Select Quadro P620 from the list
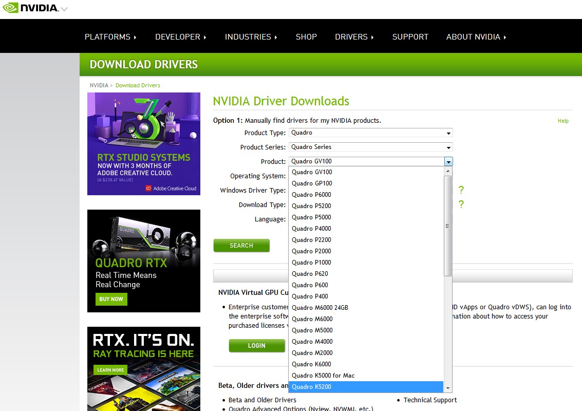Image resolution: width=582 pixels, height=411 pixels. [366, 274]
